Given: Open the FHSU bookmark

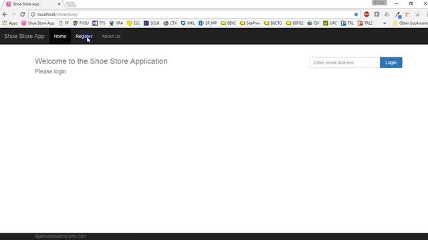Looking at the screenshot, I should [x=81, y=23].
